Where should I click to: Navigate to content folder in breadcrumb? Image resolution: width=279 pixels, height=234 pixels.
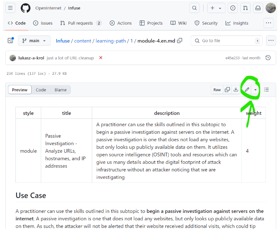83,41
